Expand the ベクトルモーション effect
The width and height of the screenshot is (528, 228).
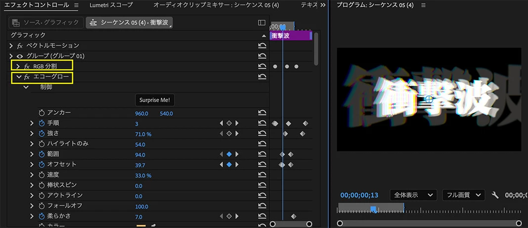11,46
